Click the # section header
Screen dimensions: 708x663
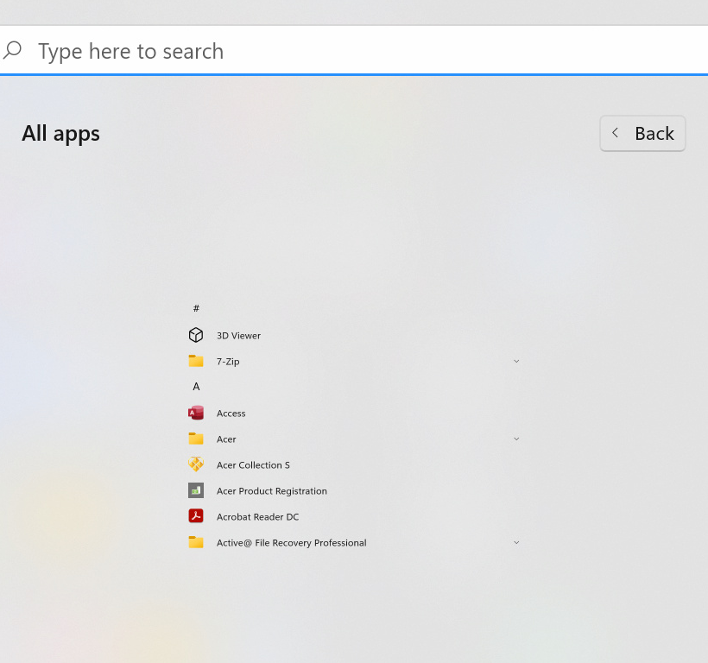(x=196, y=308)
